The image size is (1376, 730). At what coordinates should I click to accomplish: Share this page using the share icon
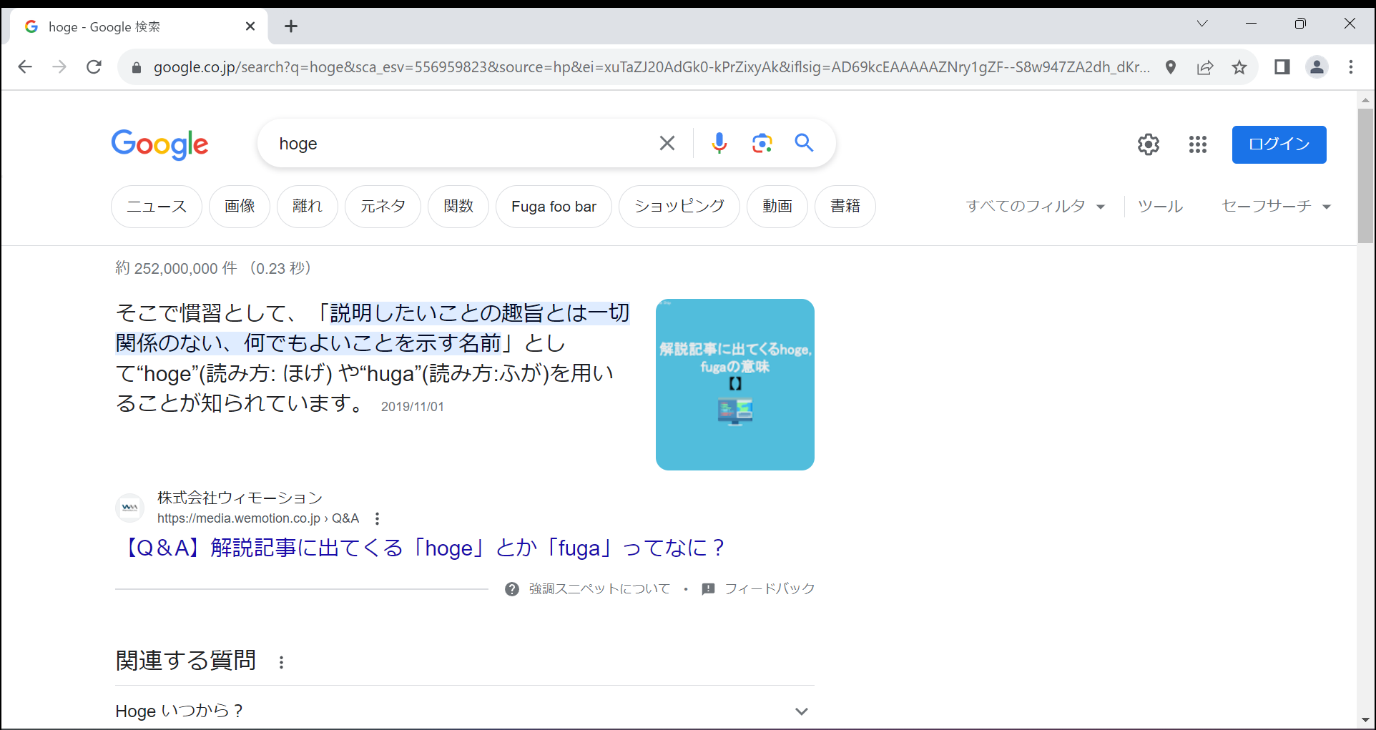pyautogui.click(x=1205, y=67)
